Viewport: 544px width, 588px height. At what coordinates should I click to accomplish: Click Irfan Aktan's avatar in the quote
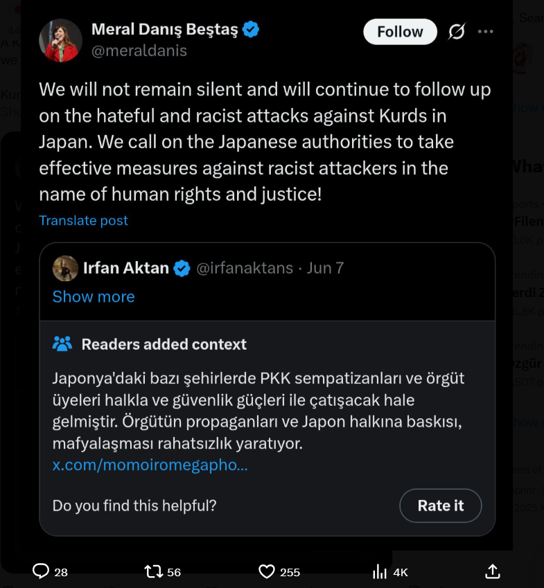coord(65,268)
